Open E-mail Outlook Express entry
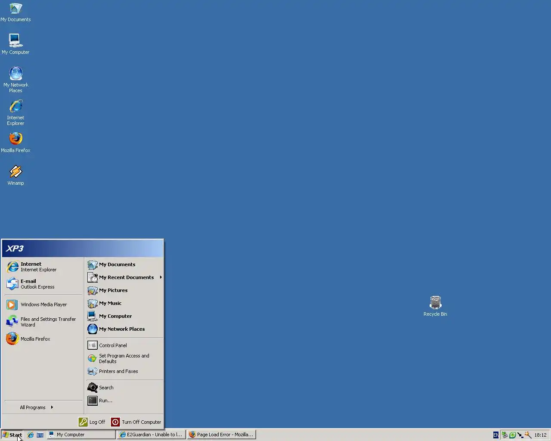Image resolution: width=551 pixels, height=441 pixels. pyautogui.click(x=43, y=284)
